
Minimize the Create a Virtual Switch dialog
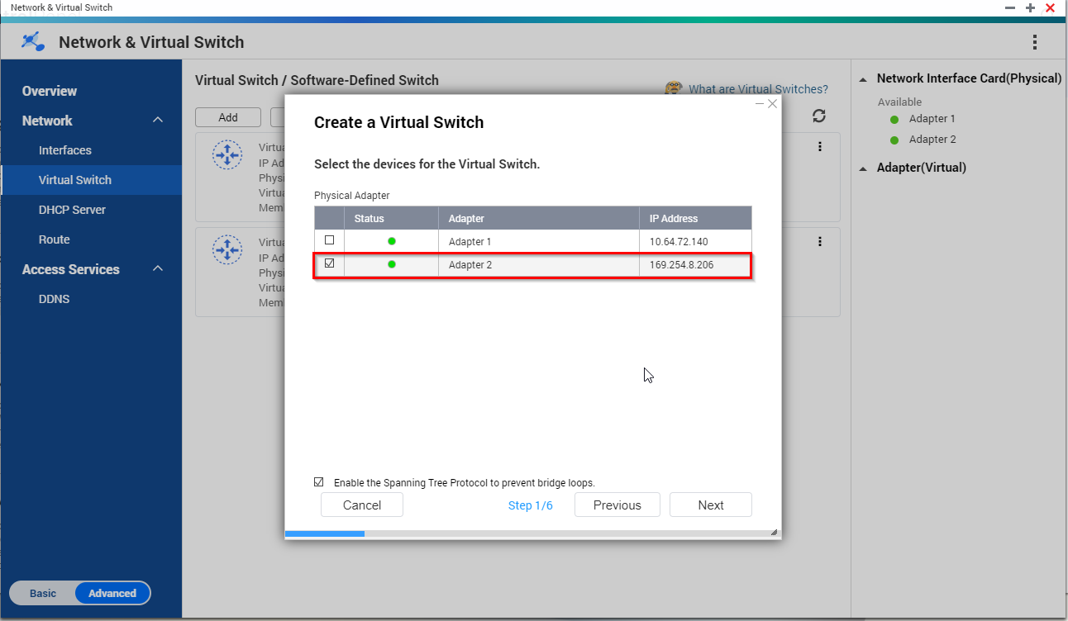click(760, 104)
